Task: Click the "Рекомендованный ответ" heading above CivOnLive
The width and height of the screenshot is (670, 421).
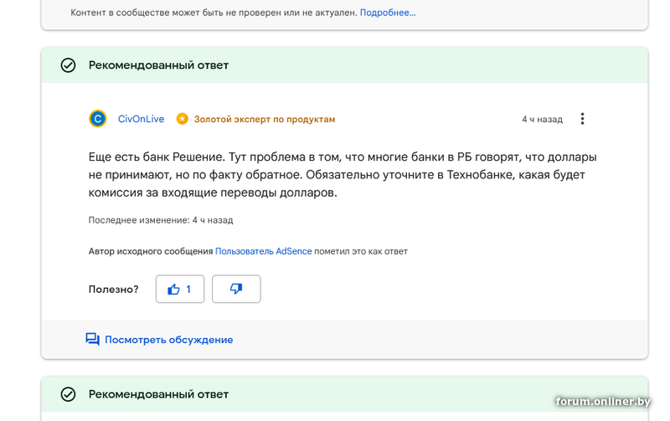Action: pyautogui.click(x=158, y=65)
